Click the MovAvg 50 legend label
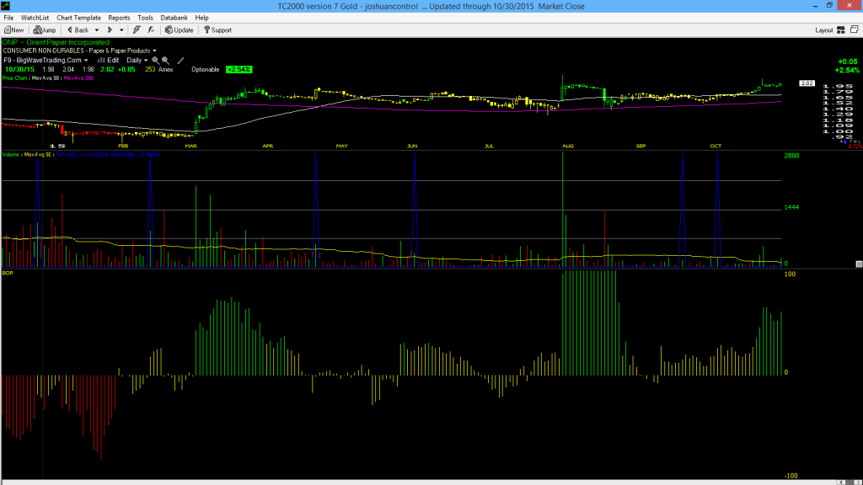863x485 pixels. coord(46,78)
